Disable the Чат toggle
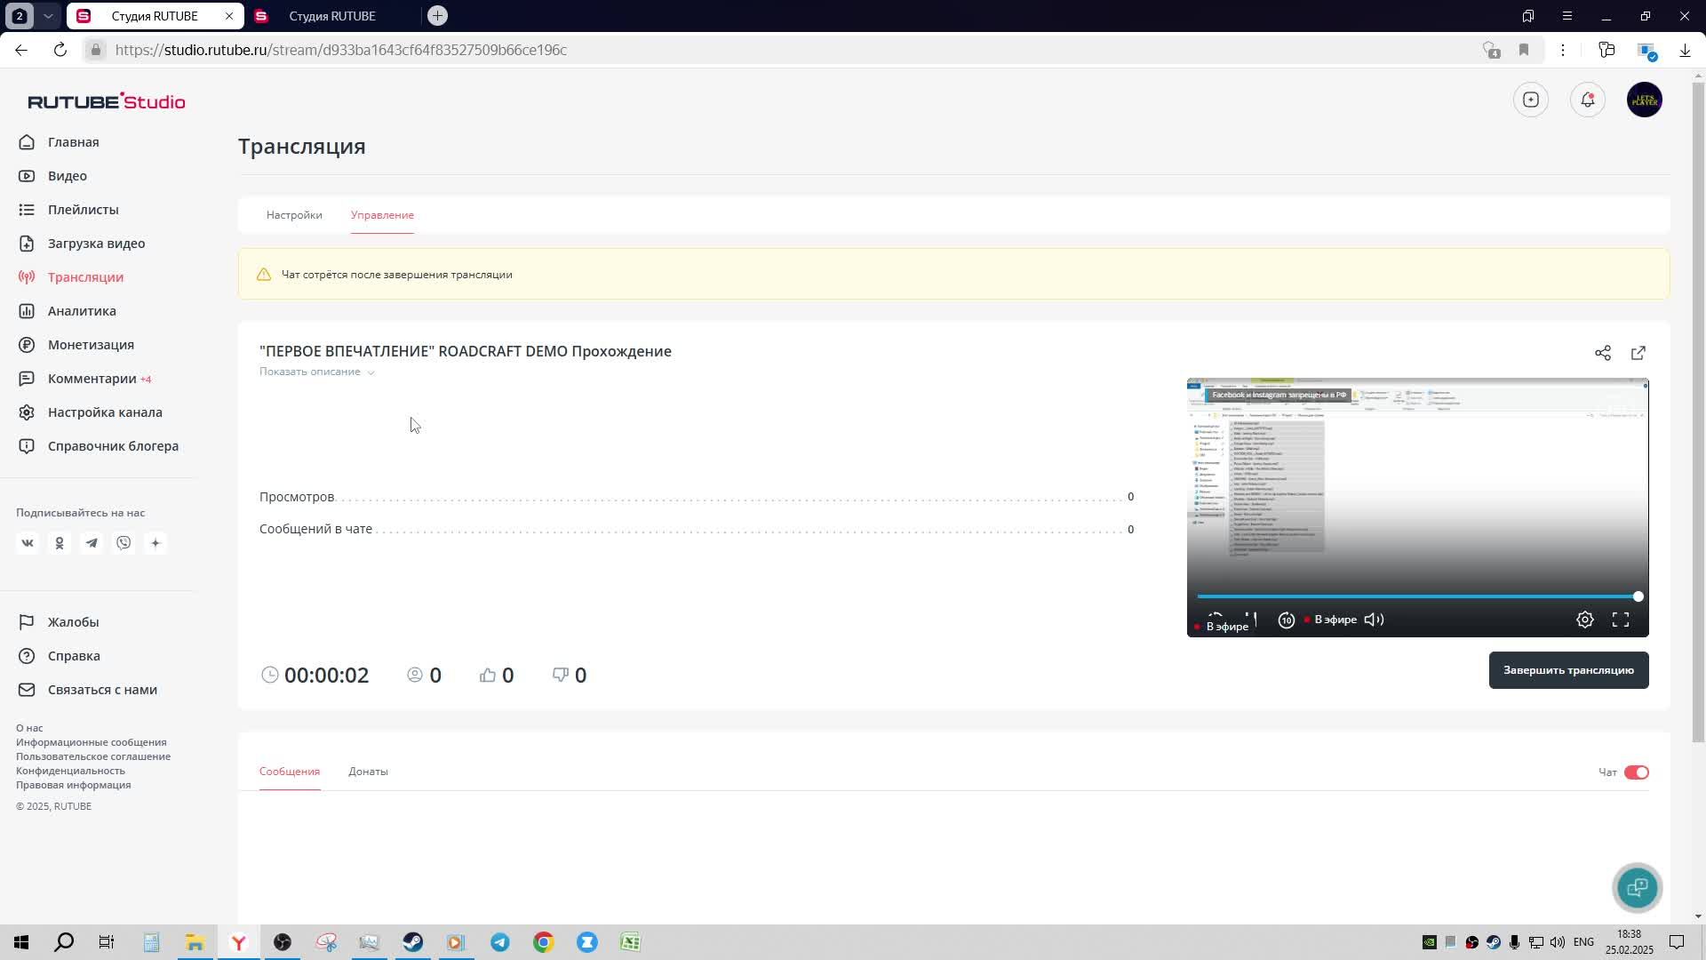This screenshot has height=960, width=1706. (x=1637, y=772)
